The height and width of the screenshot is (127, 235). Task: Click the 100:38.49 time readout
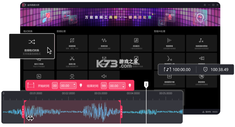click(220, 70)
